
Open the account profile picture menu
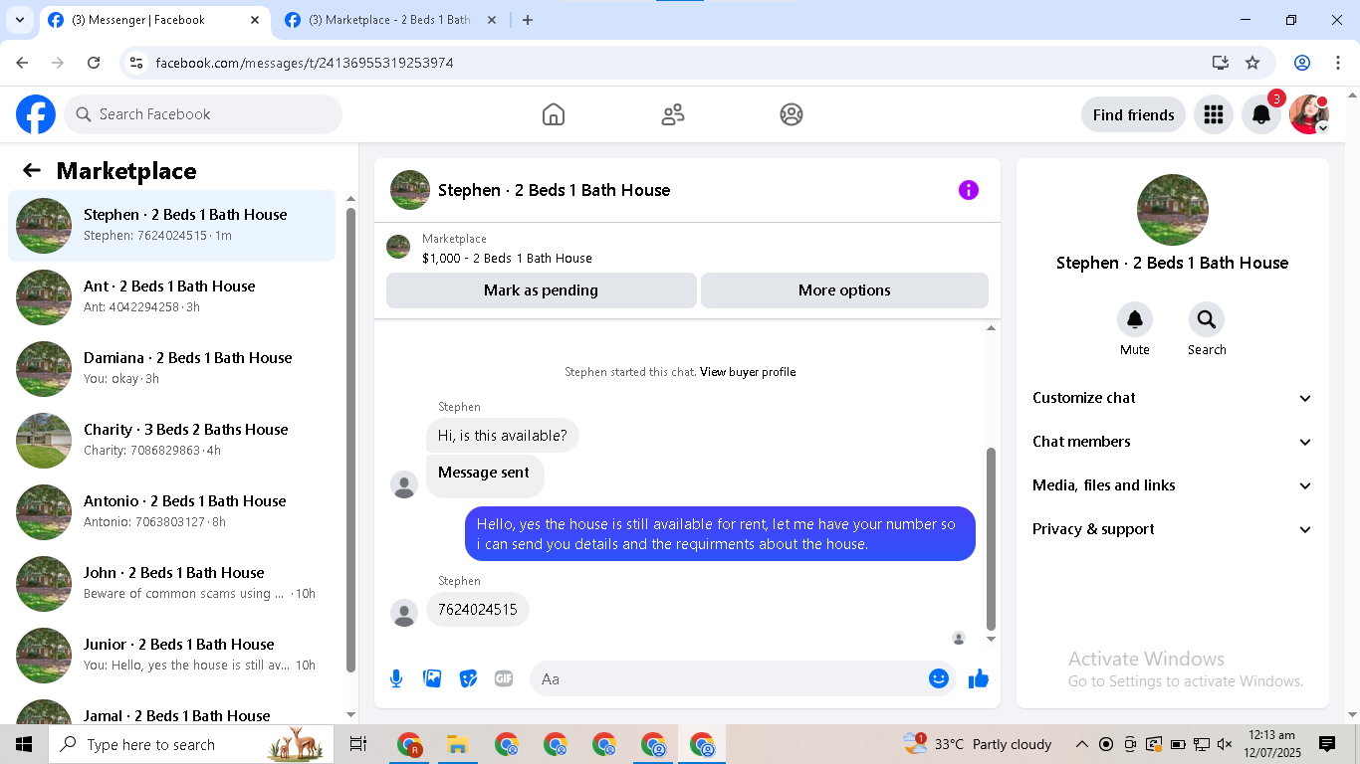(x=1309, y=114)
